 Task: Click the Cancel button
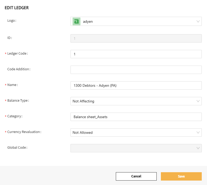tap(136, 176)
